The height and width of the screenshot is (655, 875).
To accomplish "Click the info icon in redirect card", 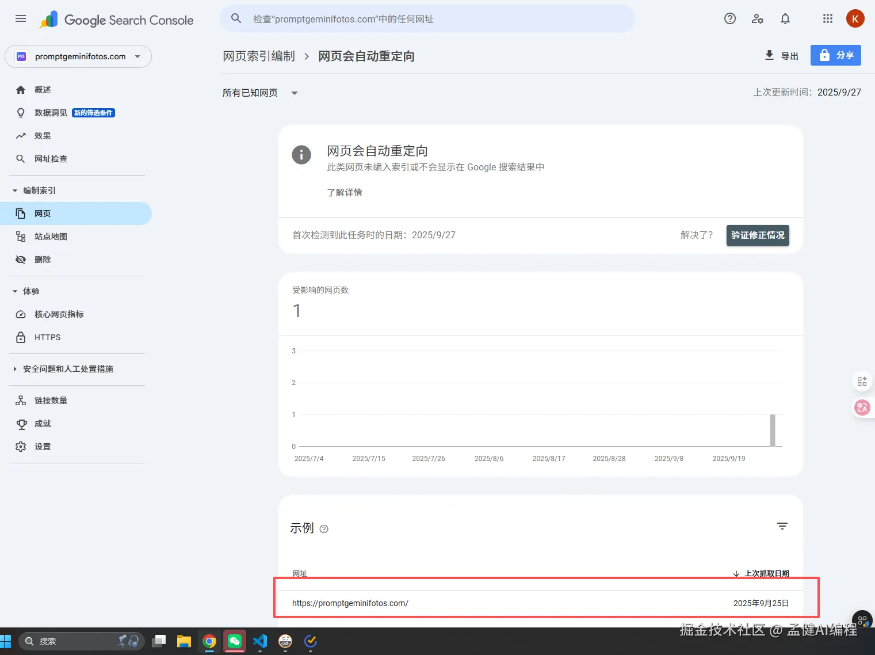I will click(x=301, y=154).
